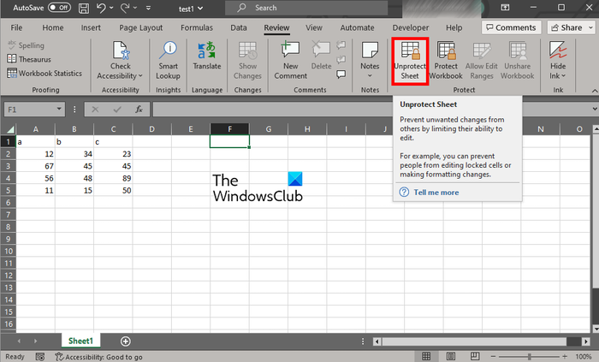Viewport: 599px width, 362px height.
Task: Click the Tell me more link
Action: pyautogui.click(x=436, y=193)
